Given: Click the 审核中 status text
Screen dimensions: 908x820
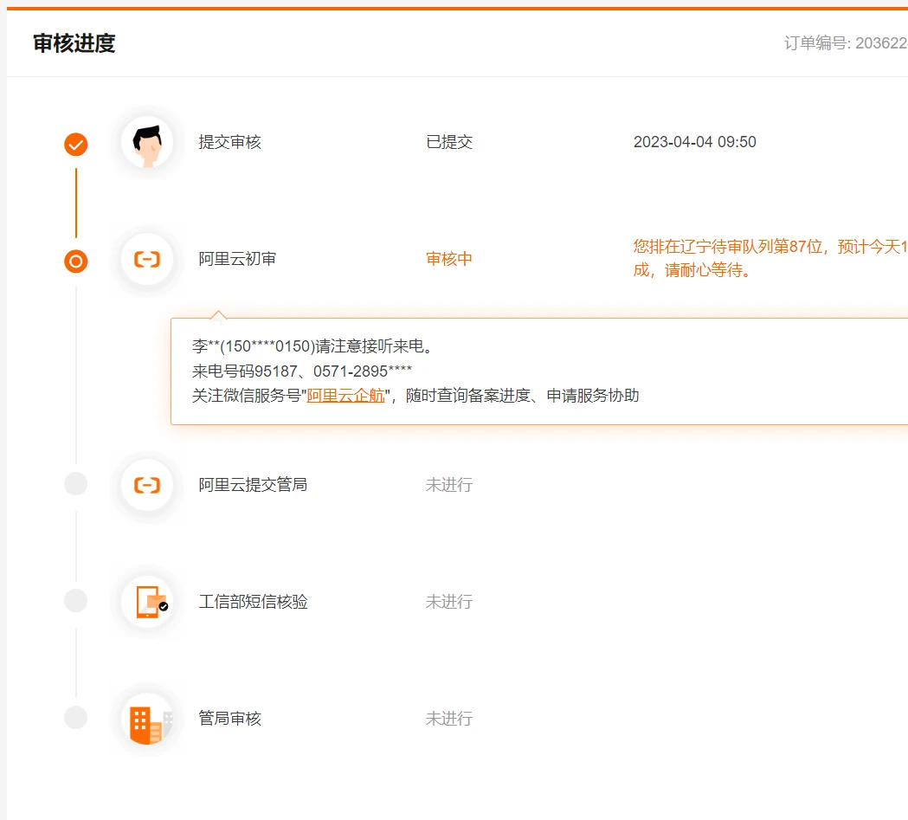Looking at the screenshot, I should tap(449, 259).
